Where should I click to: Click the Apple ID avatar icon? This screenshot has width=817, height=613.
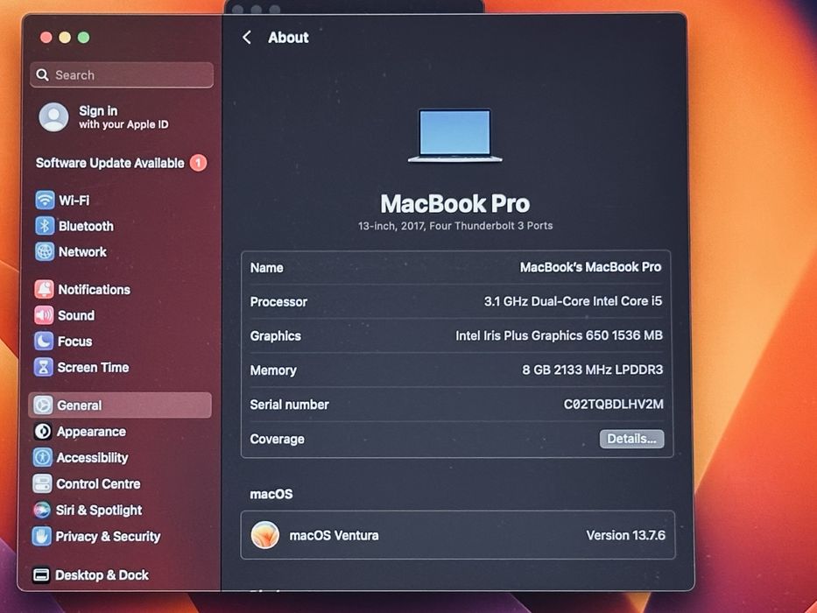[x=53, y=116]
